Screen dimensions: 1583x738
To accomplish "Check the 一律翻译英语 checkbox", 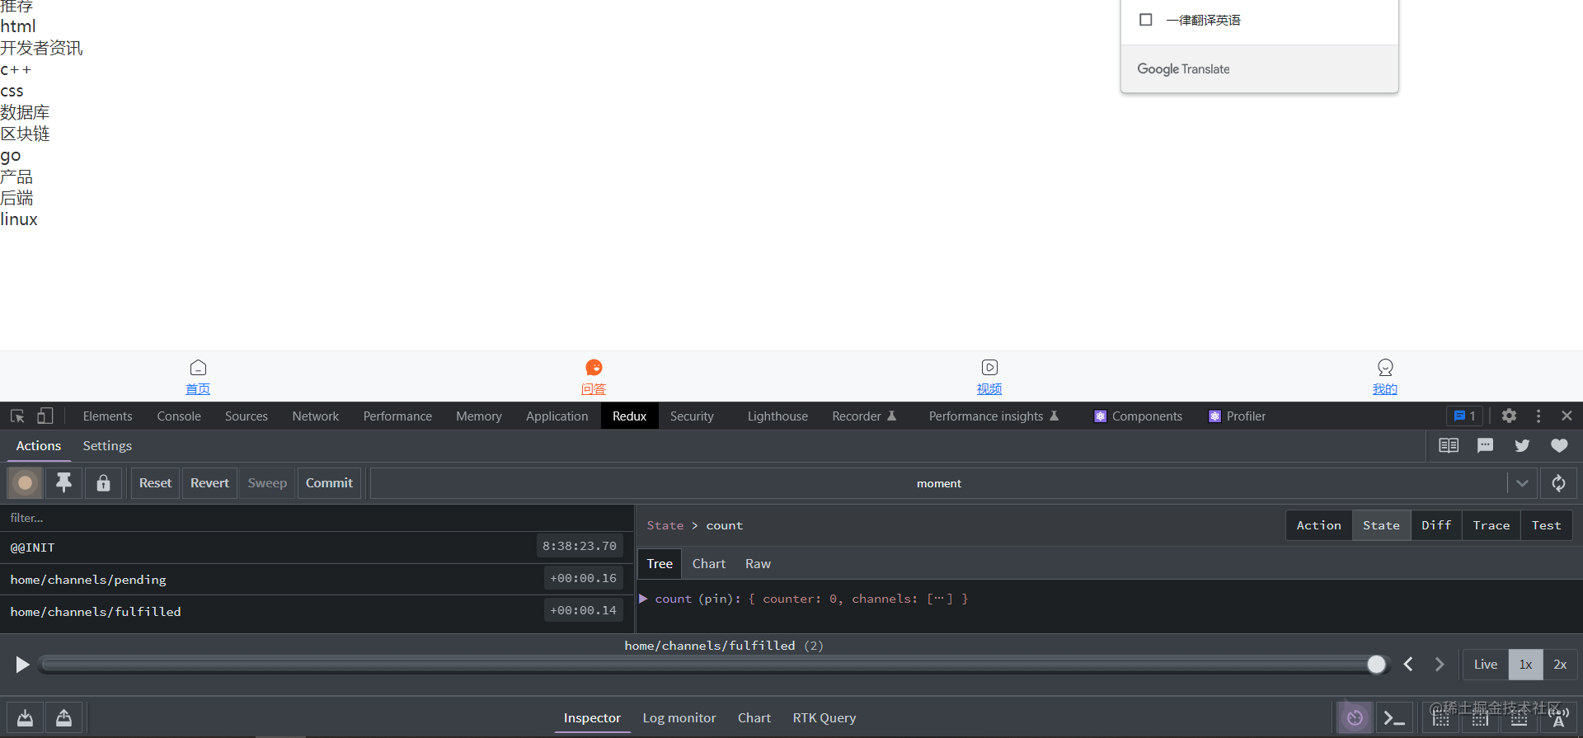I will tap(1145, 20).
